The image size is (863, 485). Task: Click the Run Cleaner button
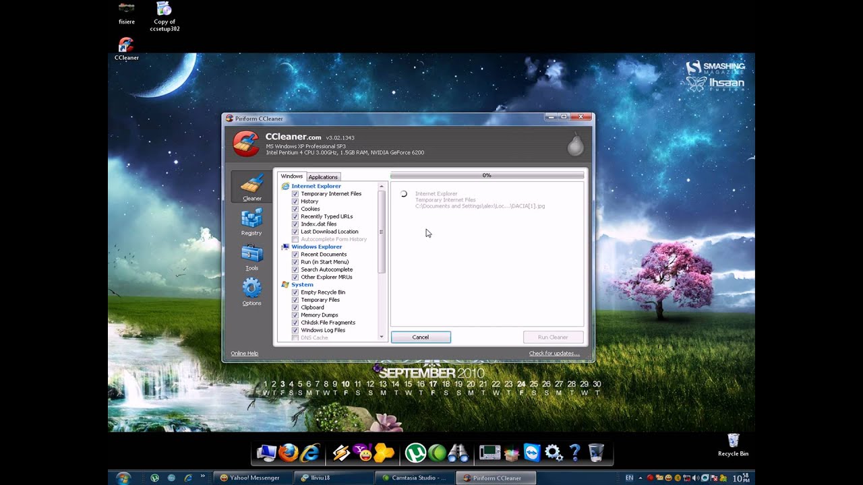[553, 337]
